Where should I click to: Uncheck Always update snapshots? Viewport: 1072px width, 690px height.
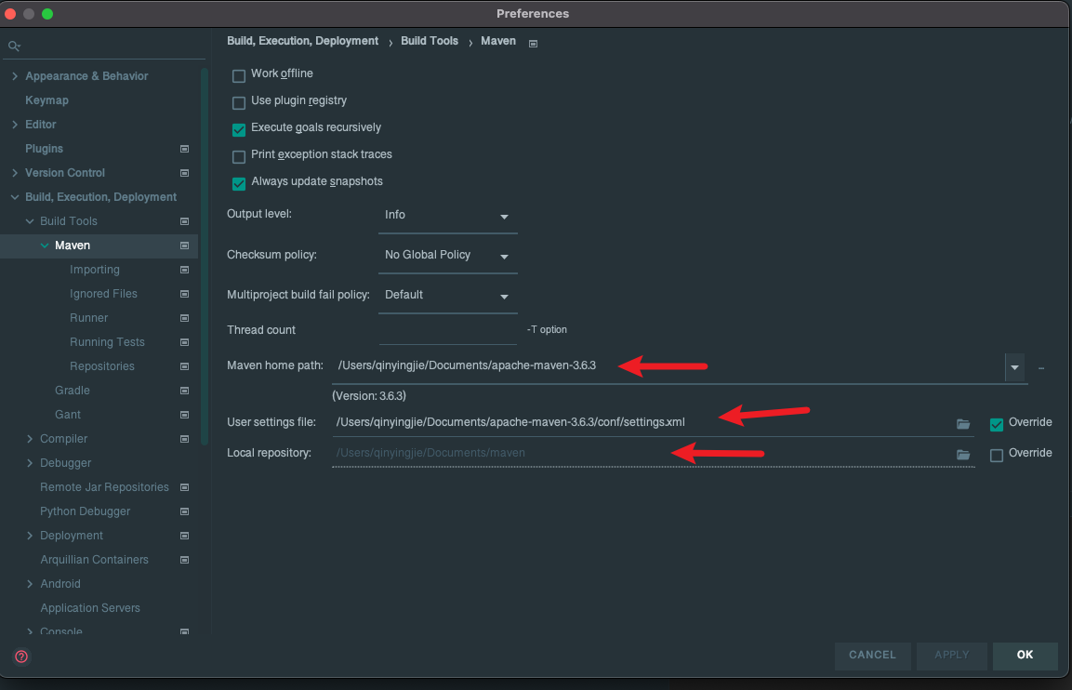point(239,183)
